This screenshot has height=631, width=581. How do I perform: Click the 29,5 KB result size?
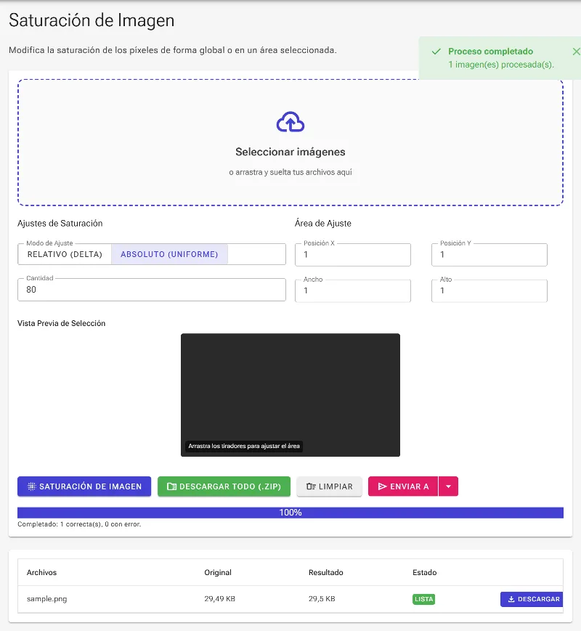(322, 599)
